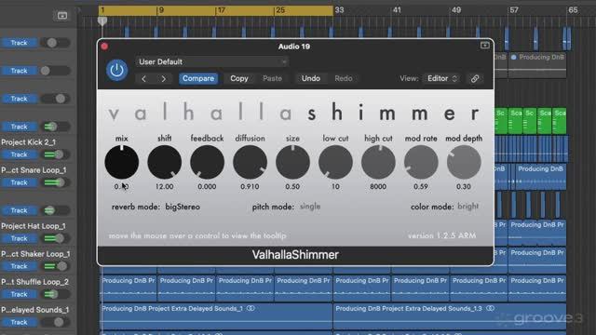Select Producing DnB Project Extra Delayed Sounds_1 region
The width and height of the screenshot is (596, 335).
216,315
